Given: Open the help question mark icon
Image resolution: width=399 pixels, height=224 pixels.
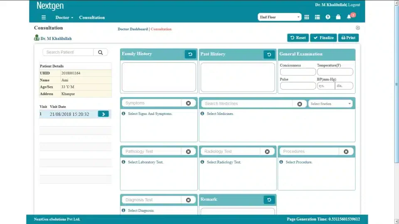Looking at the screenshot, I should click(x=328, y=17).
